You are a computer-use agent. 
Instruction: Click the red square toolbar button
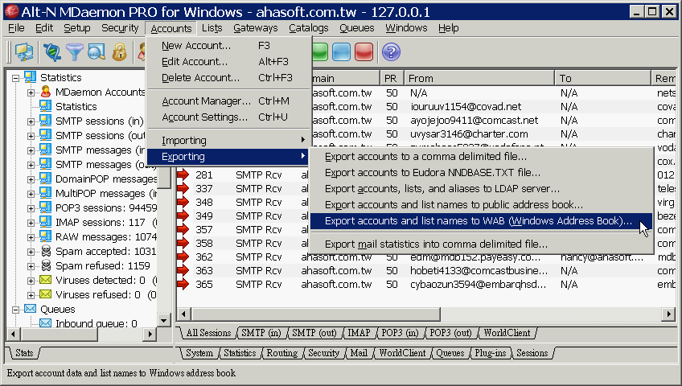364,52
